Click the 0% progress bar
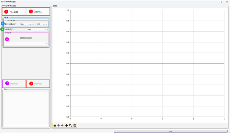This screenshot has width=230, height=133. pyautogui.click(x=171, y=131)
